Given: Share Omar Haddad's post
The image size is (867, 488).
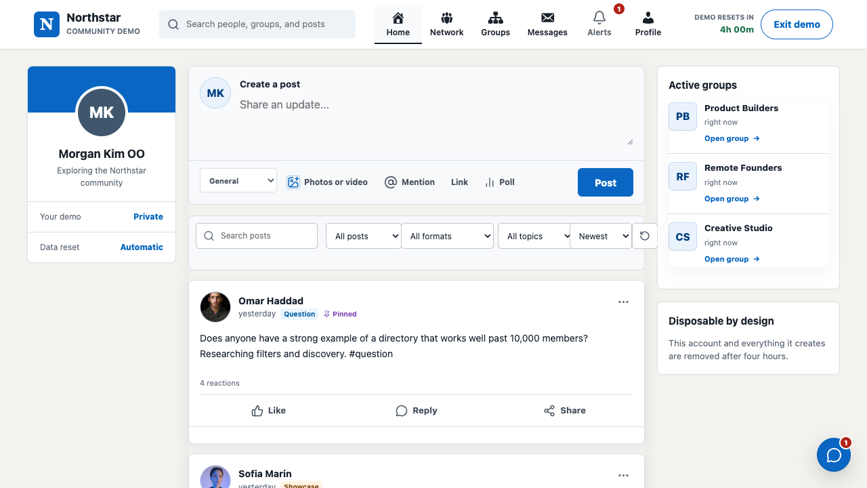Looking at the screenshot, I should [x=564, y=411].
